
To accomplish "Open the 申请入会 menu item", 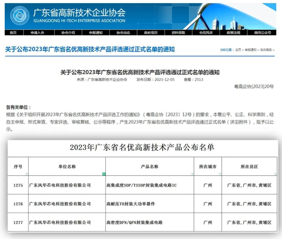I will pos(37,33).
